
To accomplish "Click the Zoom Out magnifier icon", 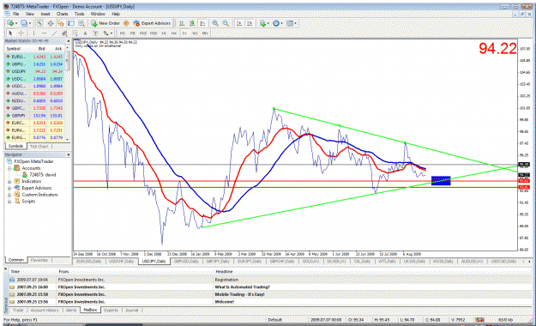I will (x=226, y=23).
